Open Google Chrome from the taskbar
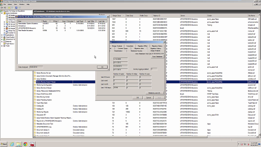 tap(25, 144)
